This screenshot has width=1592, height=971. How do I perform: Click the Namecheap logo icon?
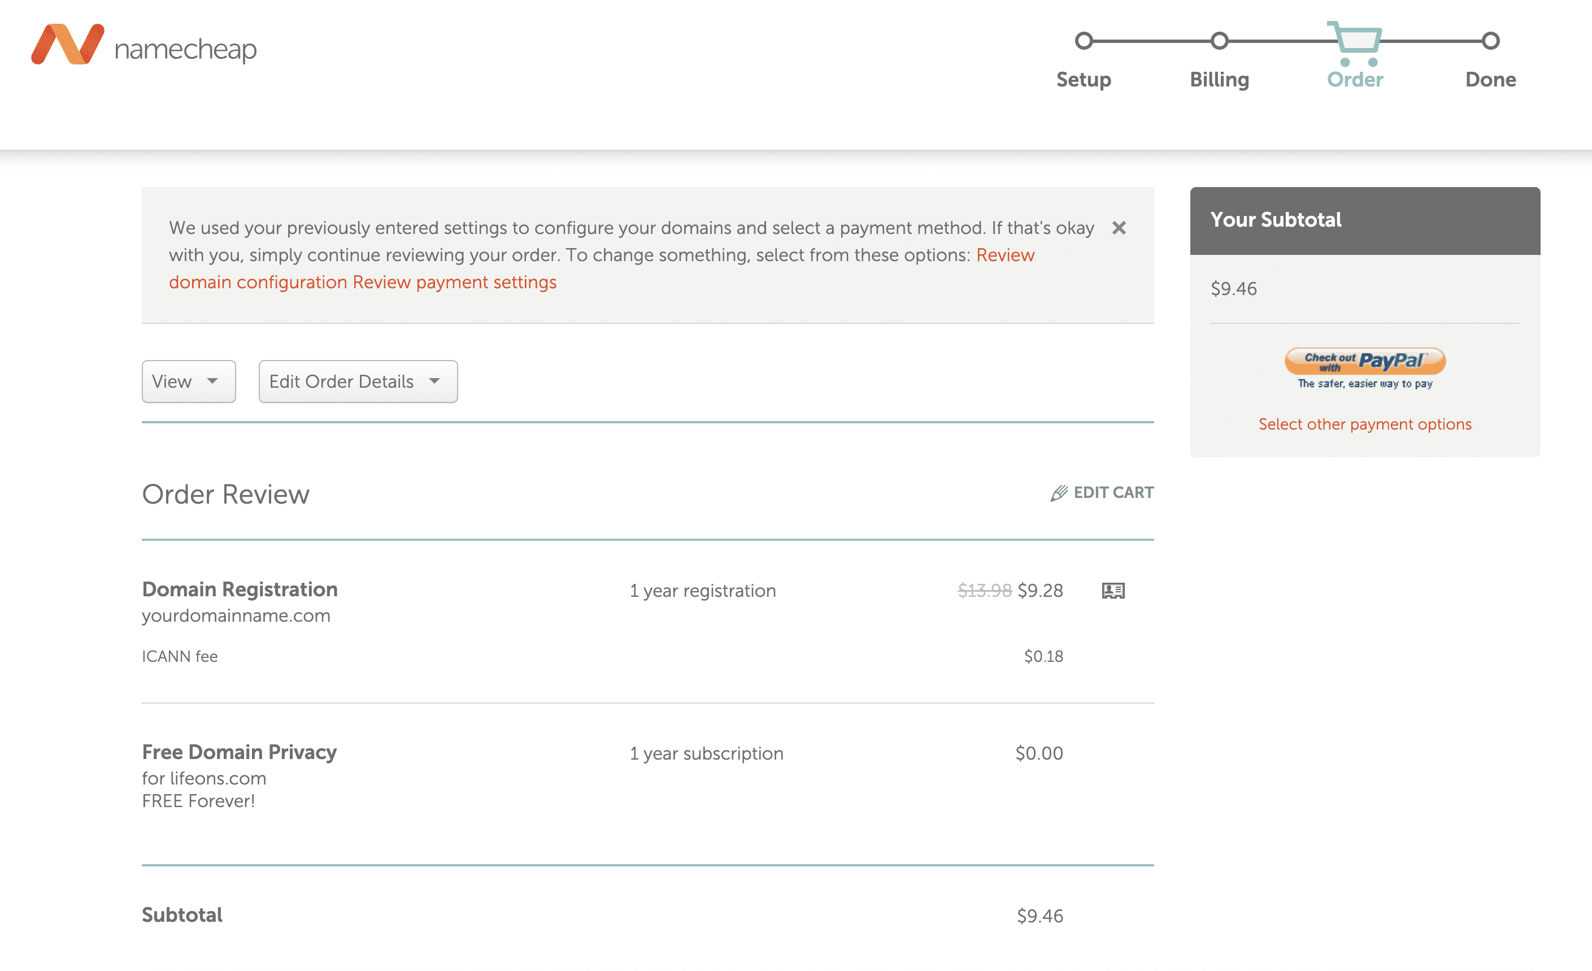(67, 44)
